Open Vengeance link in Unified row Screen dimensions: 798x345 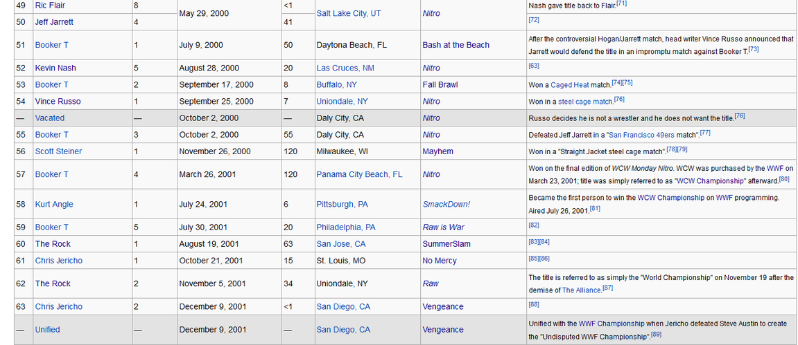pos(443,330)
